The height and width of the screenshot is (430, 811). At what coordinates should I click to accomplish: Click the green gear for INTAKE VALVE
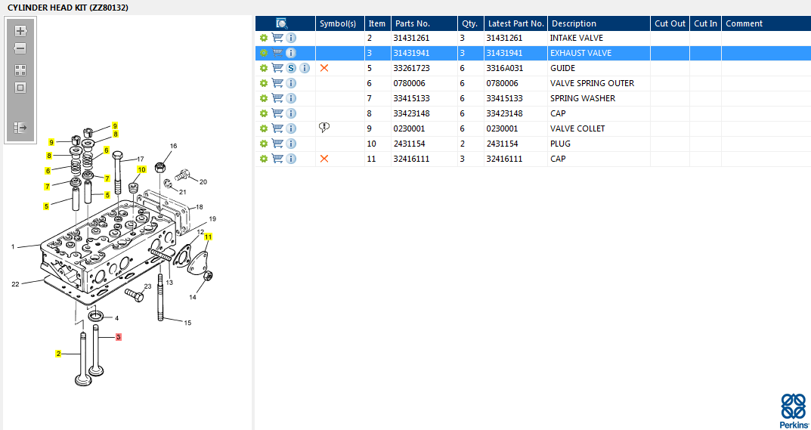pyautogui.click(x=263, y=38)
